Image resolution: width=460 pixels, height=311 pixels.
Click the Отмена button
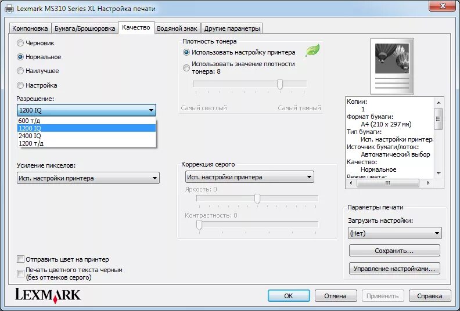tap(335, 296)
